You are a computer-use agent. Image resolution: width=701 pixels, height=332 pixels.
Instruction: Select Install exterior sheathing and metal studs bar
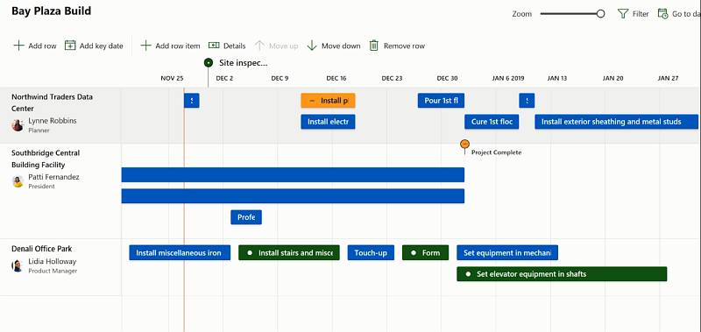coord(617,122)
